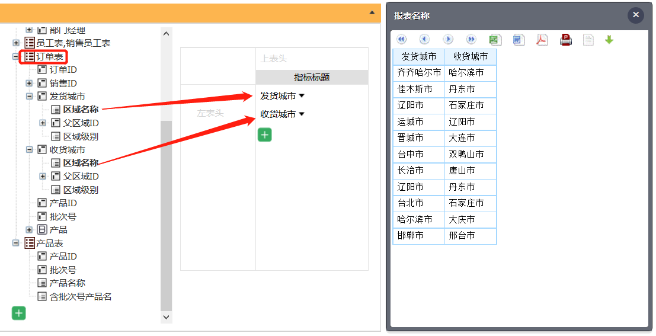Go to the first report page
Screen dimensions: 656x336
[x=402, y=39]
